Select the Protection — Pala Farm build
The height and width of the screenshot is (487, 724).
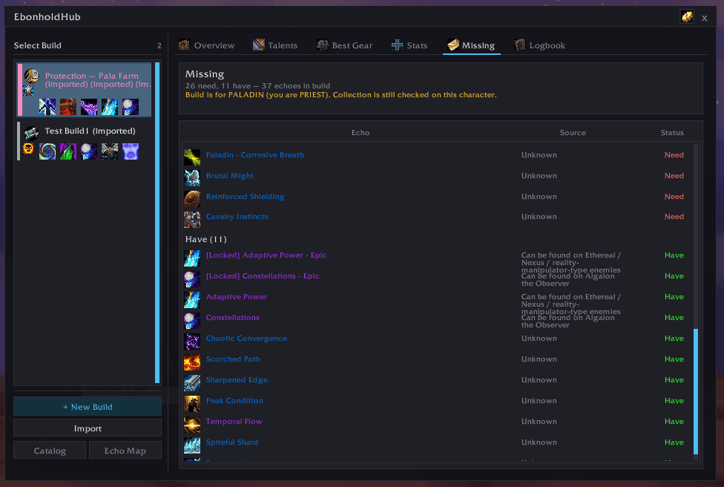[x=85, y=90]
